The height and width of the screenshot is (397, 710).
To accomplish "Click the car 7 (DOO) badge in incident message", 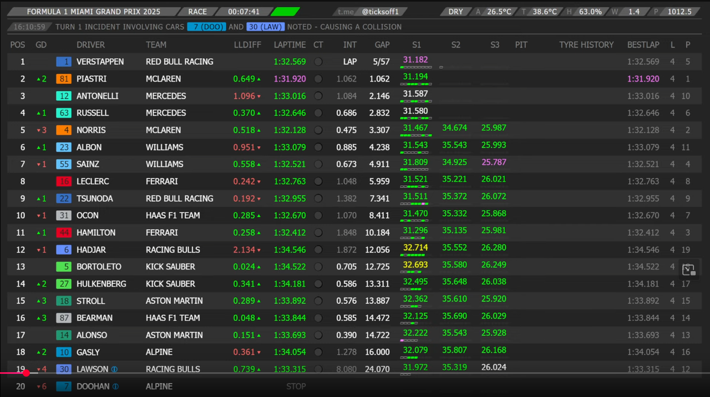I will coord(206,27).
